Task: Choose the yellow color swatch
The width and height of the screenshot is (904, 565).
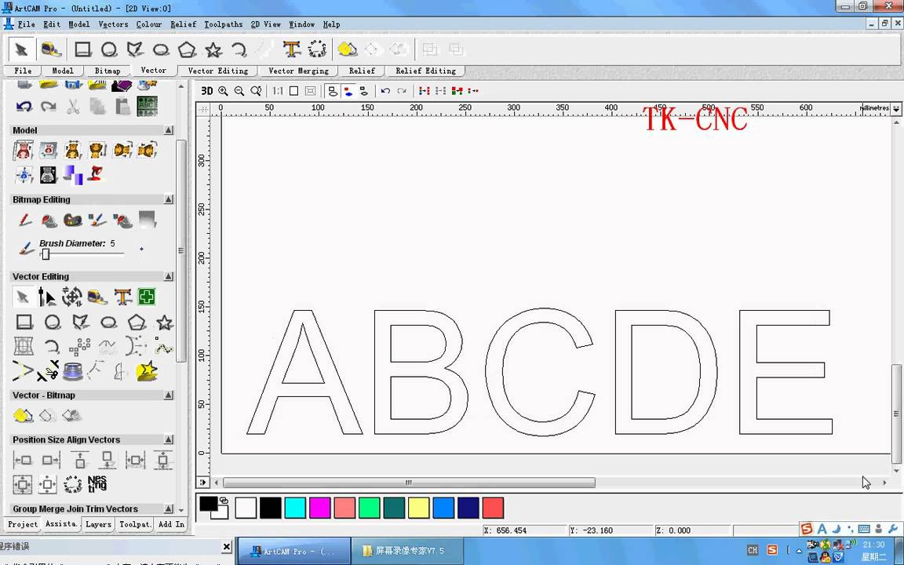Action: [418, 508]
